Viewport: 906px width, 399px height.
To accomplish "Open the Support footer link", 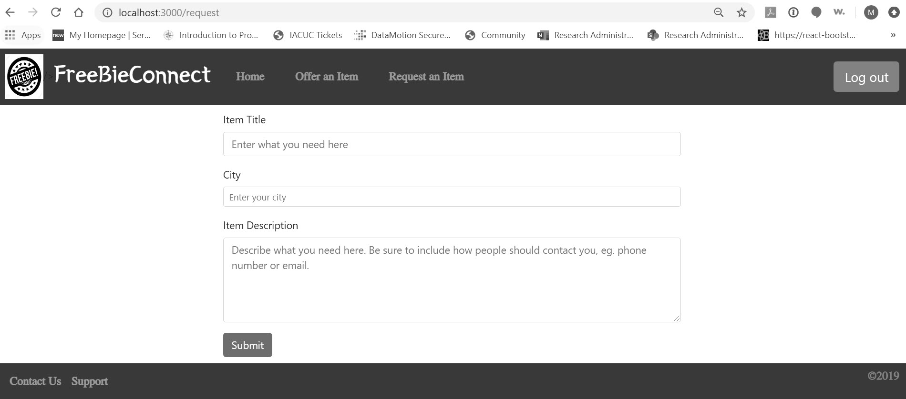I will point(90,381).
